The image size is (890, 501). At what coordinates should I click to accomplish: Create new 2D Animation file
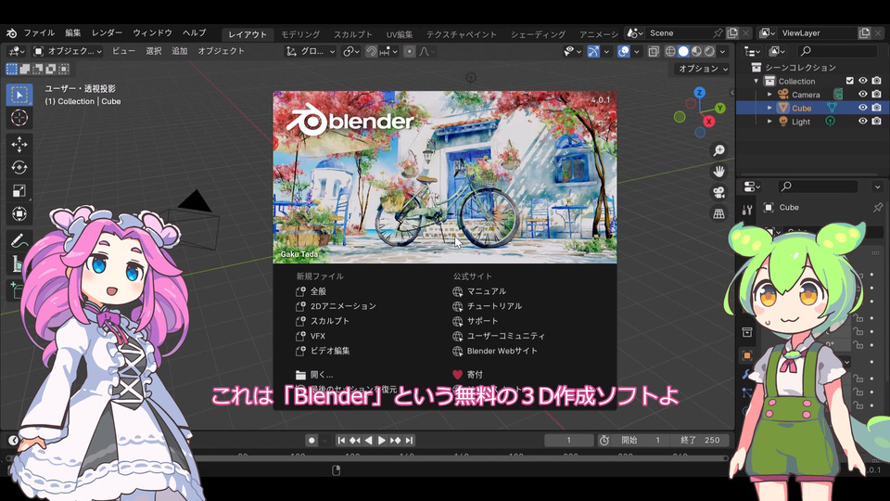(x=343, y=305)
